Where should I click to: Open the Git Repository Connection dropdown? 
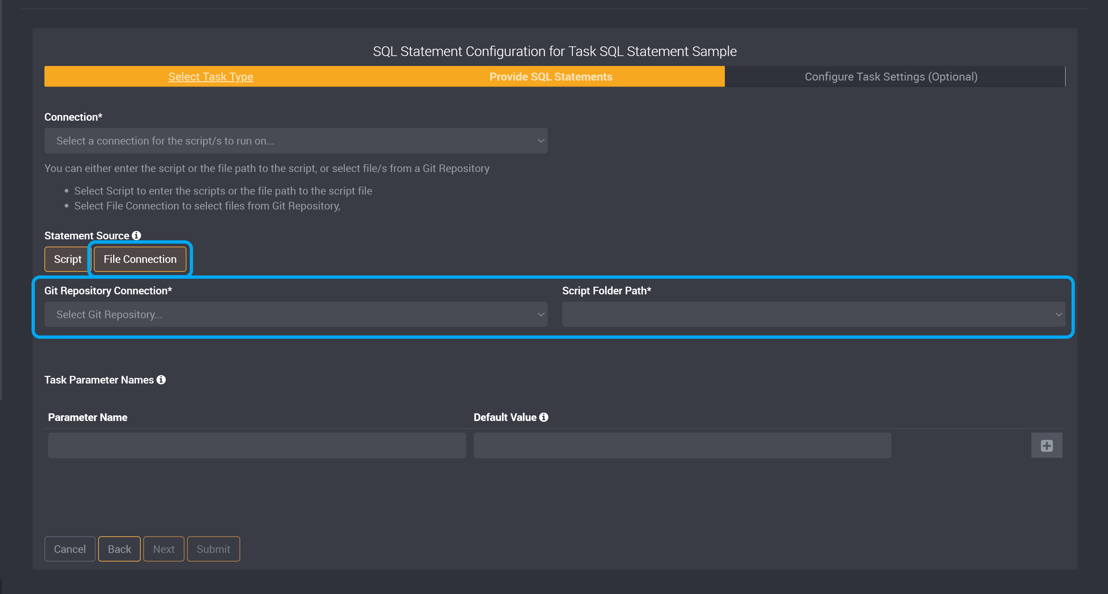click(296, 315)
